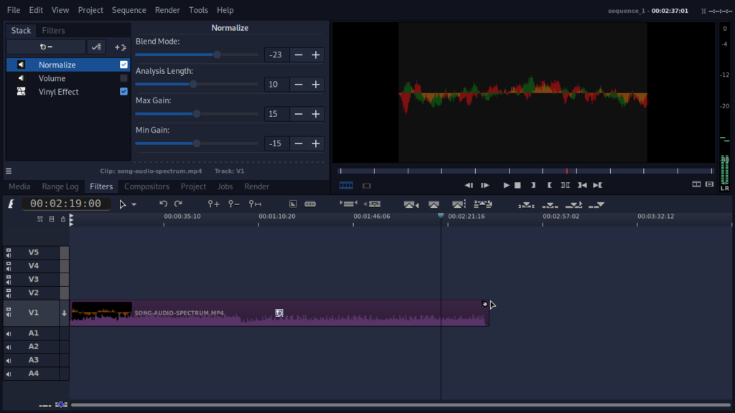Screen dimensions: 735x413
Task: Switch to the Compositors tab
Action: point(146,186)
